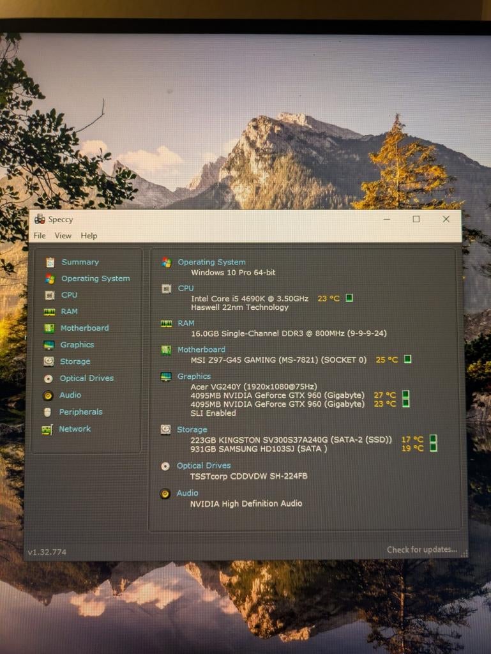
Task: Click the 27 °C GTX 960 temperature indicator
Action: click(405, 395)
